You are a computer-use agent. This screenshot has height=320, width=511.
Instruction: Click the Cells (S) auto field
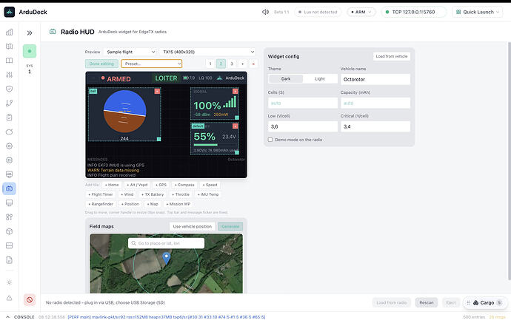click(302, 103)
